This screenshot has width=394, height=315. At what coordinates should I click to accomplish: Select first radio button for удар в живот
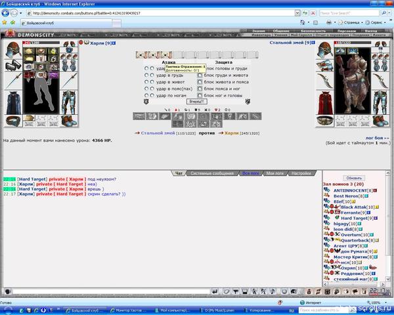146,82
